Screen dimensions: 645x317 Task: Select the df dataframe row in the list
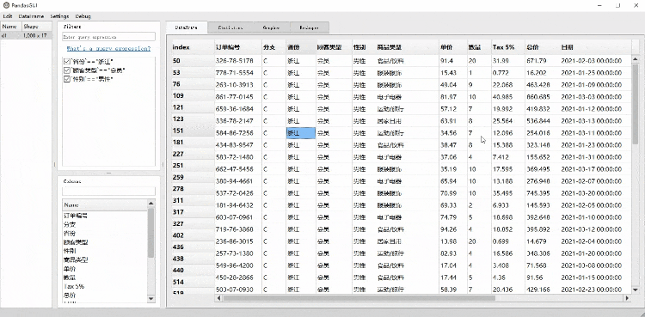27,36
